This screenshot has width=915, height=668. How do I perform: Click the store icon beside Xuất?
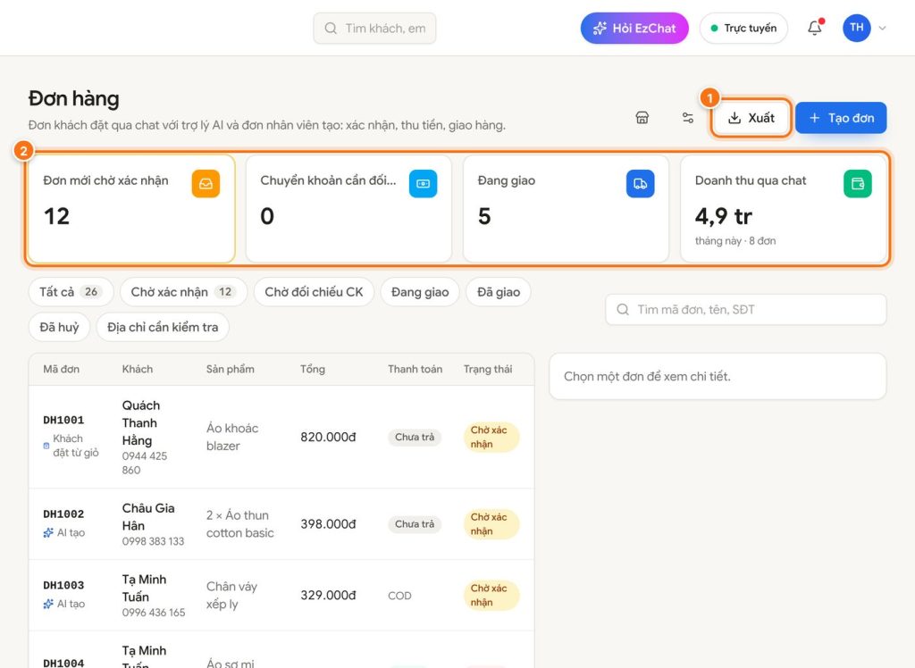(x=642, y=118)
